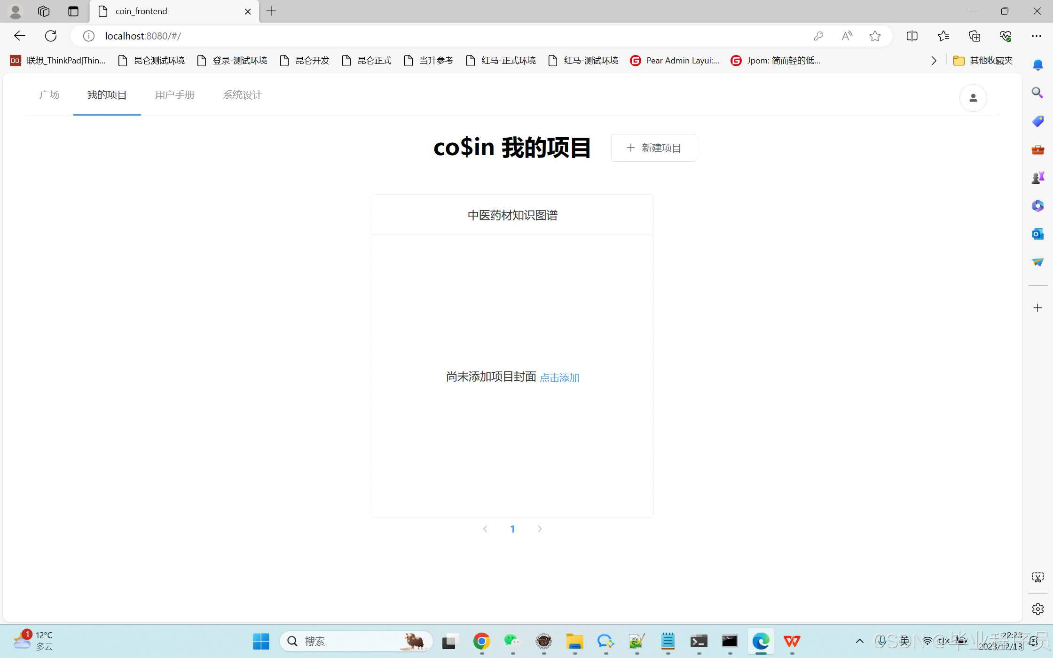This screenshot has height=658, width=1053.
Task: Open the Outlook sidebar icon
Action: 1037,234
